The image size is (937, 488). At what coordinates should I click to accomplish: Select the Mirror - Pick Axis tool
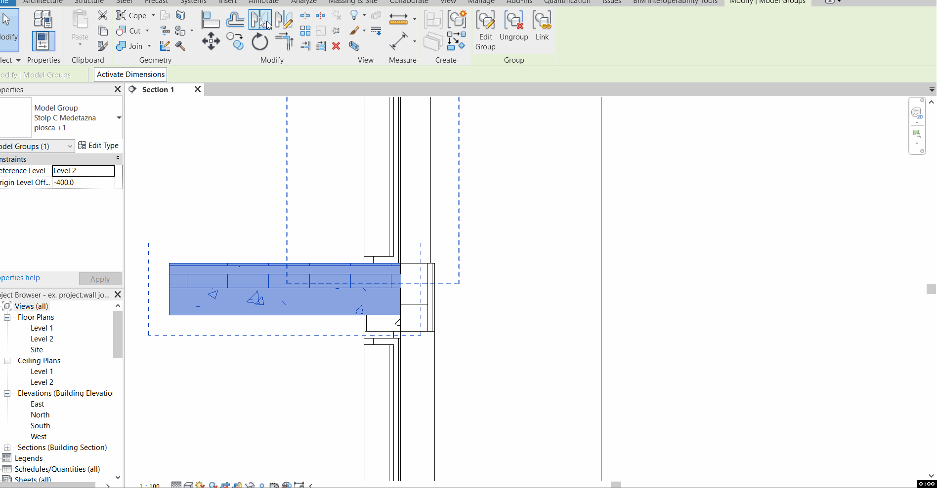click(259, 19)
